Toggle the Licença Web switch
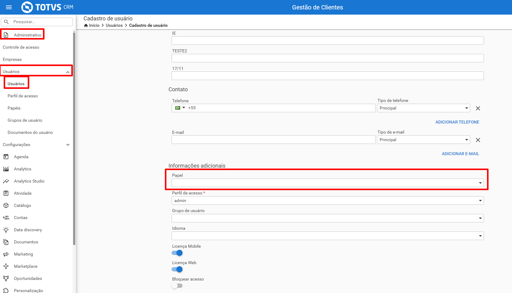The width and height of the screenshot is (512, 293). [177, 269]
